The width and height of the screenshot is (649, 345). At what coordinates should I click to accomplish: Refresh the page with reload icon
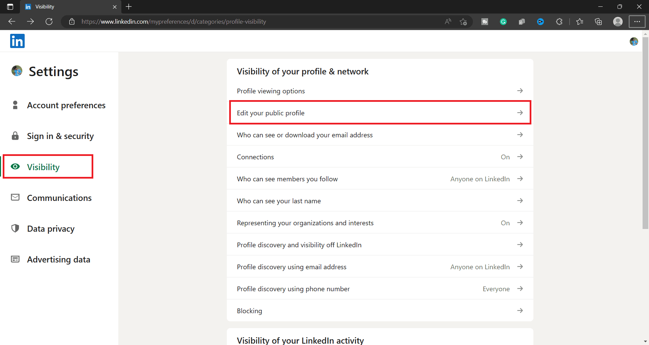(x=49, y=22)
